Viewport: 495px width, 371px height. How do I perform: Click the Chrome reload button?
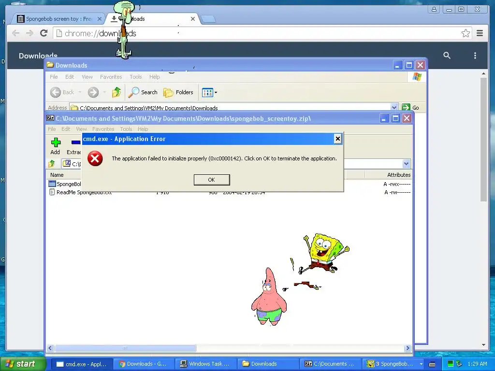point(44,33)
